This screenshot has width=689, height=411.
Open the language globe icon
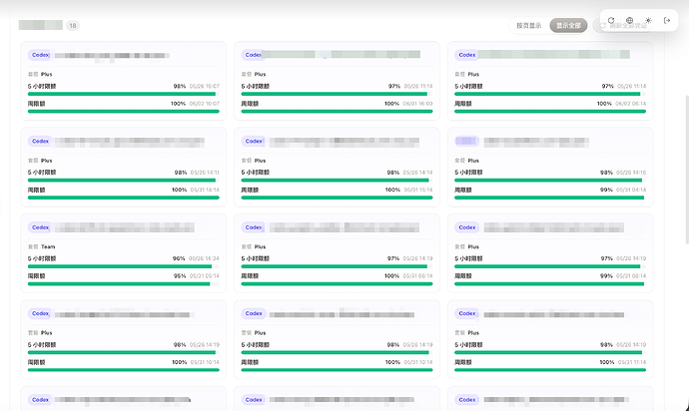[x=630, y=20]
